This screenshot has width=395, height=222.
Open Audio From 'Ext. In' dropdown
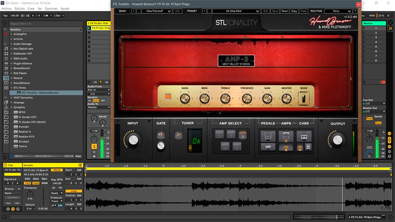(x=99, y=90)
